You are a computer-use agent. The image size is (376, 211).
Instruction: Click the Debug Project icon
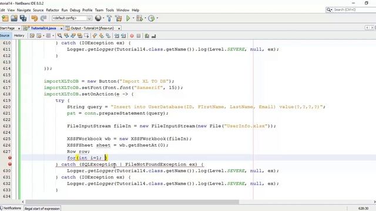click(139, 18)
